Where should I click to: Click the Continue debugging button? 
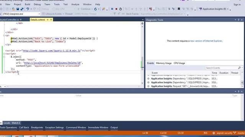pyautogui.click(x=84, y=9)
